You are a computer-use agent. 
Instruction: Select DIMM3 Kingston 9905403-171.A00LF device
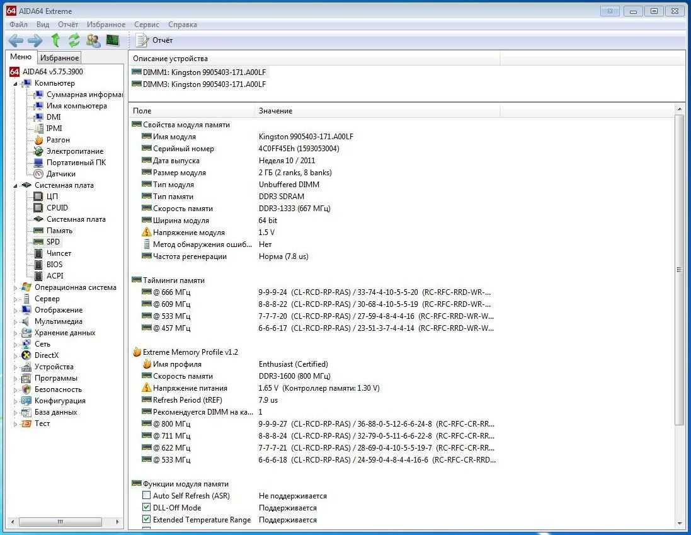[x=199, y=84]
